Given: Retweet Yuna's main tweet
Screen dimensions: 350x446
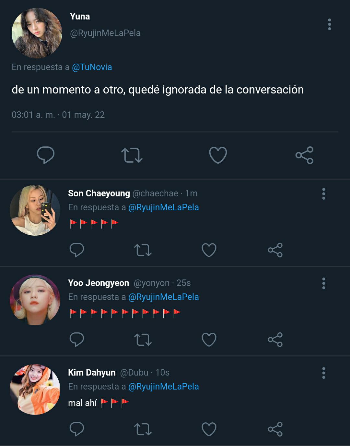Looking at the screenshot, I should pyautogui.click(x=132, y=155).
